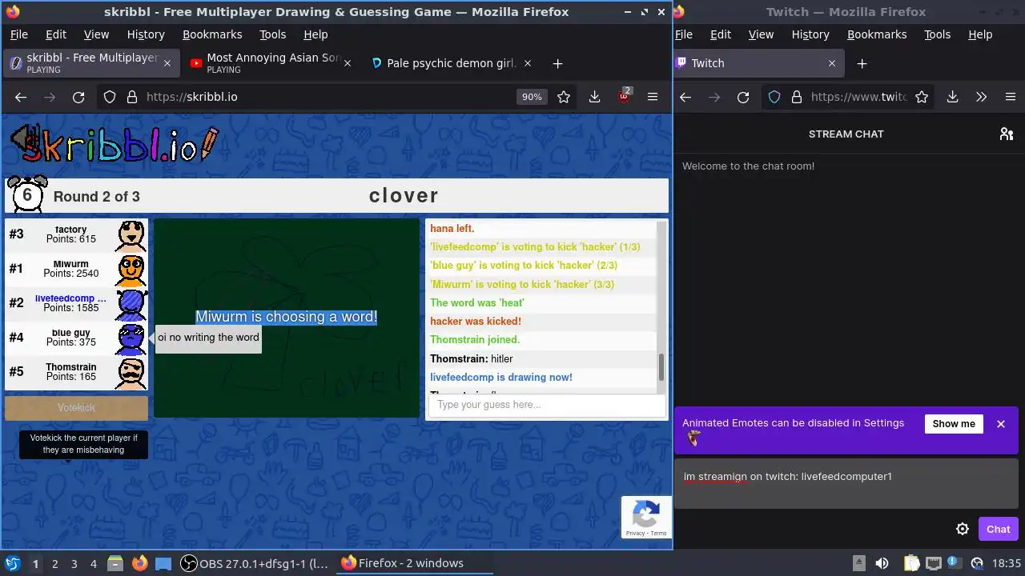Select the Twitch tab
The image size is (1025, 576).
click(758, 63)
